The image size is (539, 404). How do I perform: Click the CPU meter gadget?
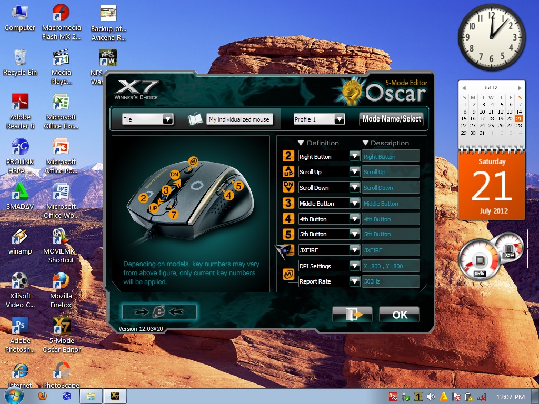[x=479, y=260]
